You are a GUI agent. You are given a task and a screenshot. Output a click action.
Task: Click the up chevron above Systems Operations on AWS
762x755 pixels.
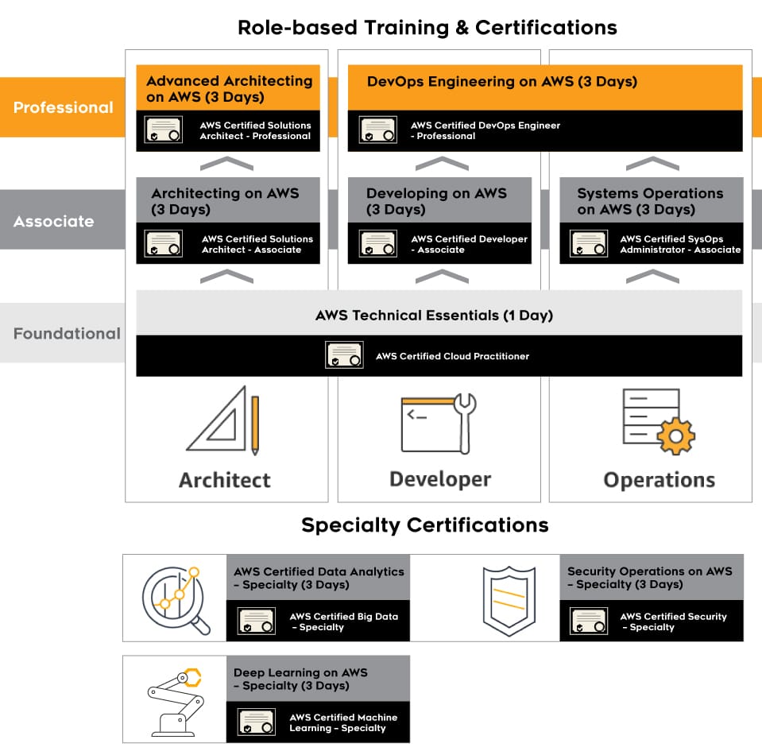coord(652,164)
